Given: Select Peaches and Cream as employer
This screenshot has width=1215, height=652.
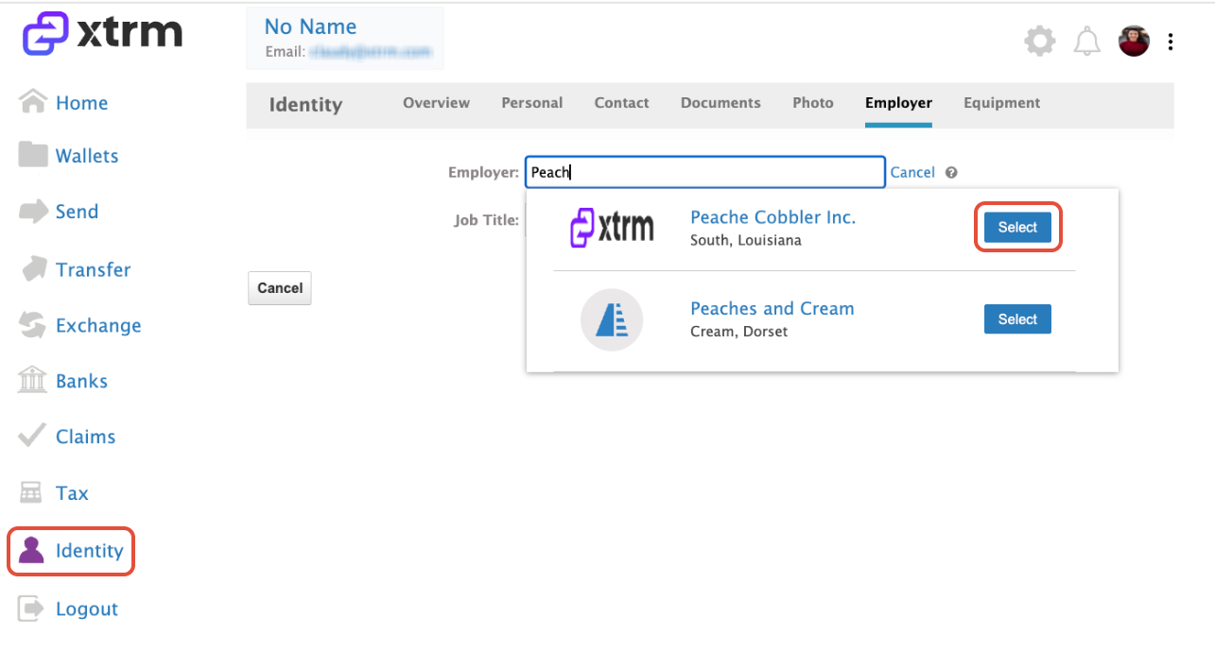Looking at the screenshot, I should coord(1017,319).
